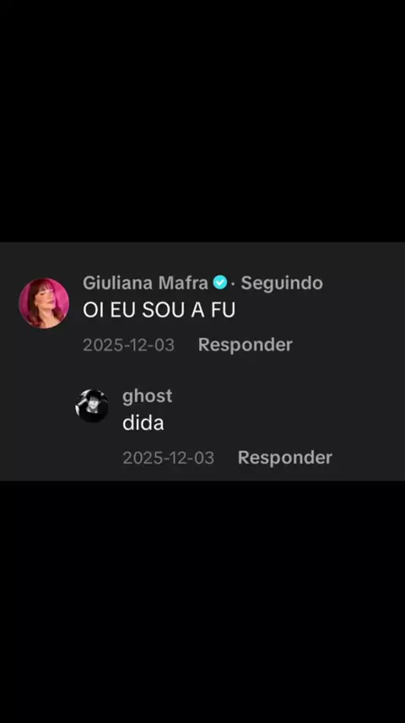Reply to the OI EU SOU A FU comment
The height and width of the screenshot is (723, 405).
246,345
